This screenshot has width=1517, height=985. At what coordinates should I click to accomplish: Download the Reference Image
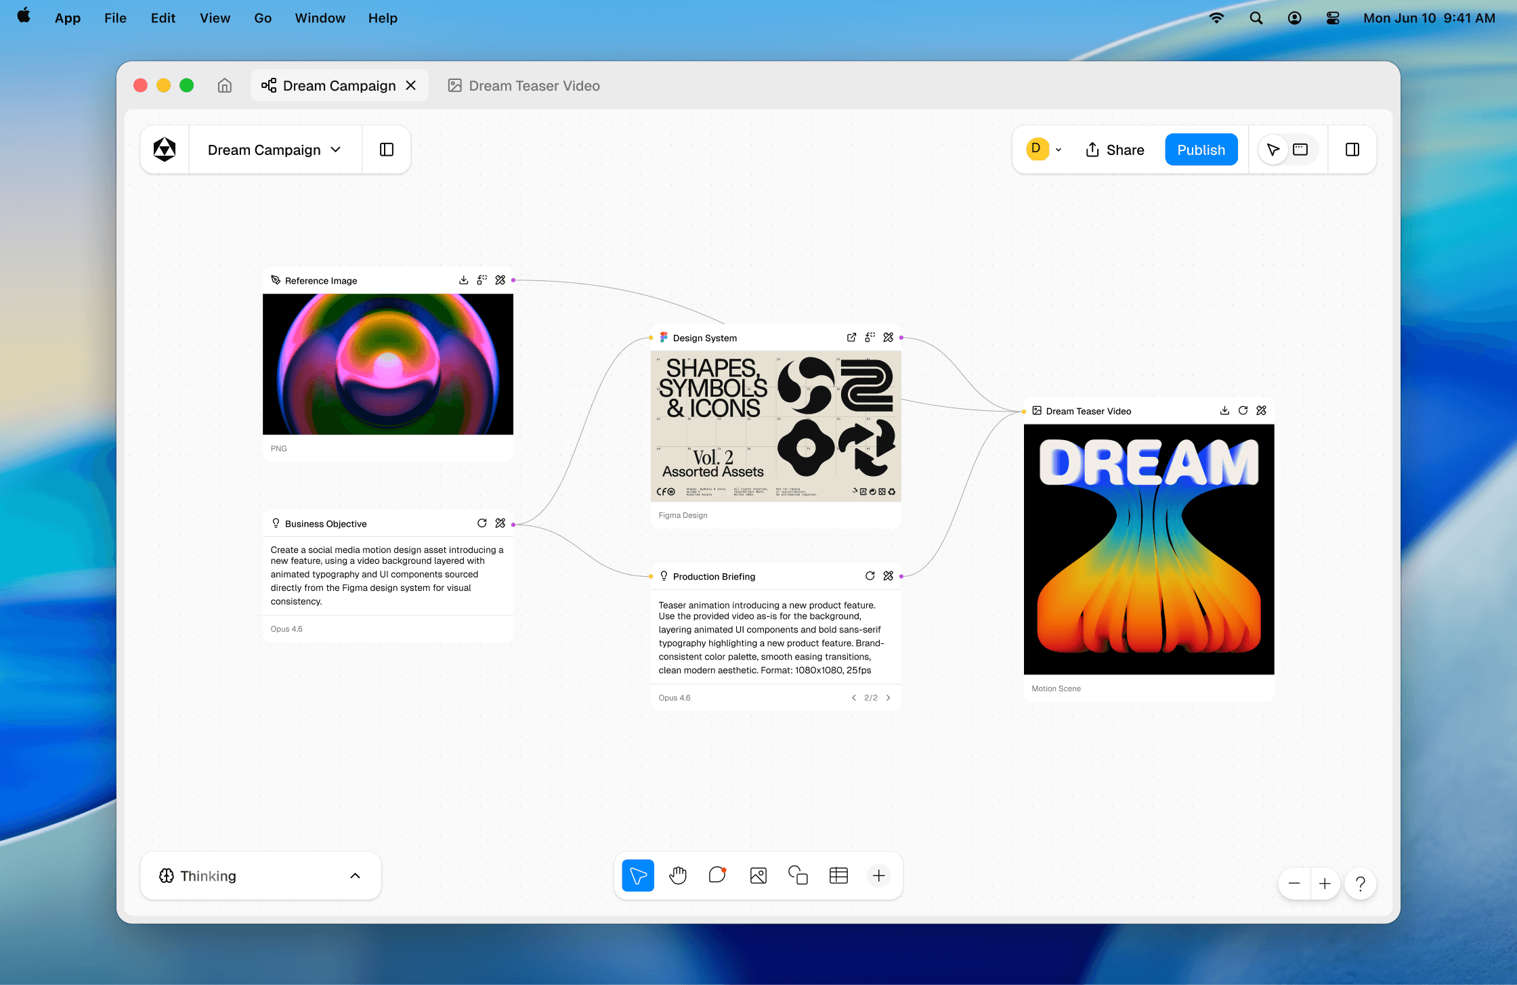click(x=463, y=280)
